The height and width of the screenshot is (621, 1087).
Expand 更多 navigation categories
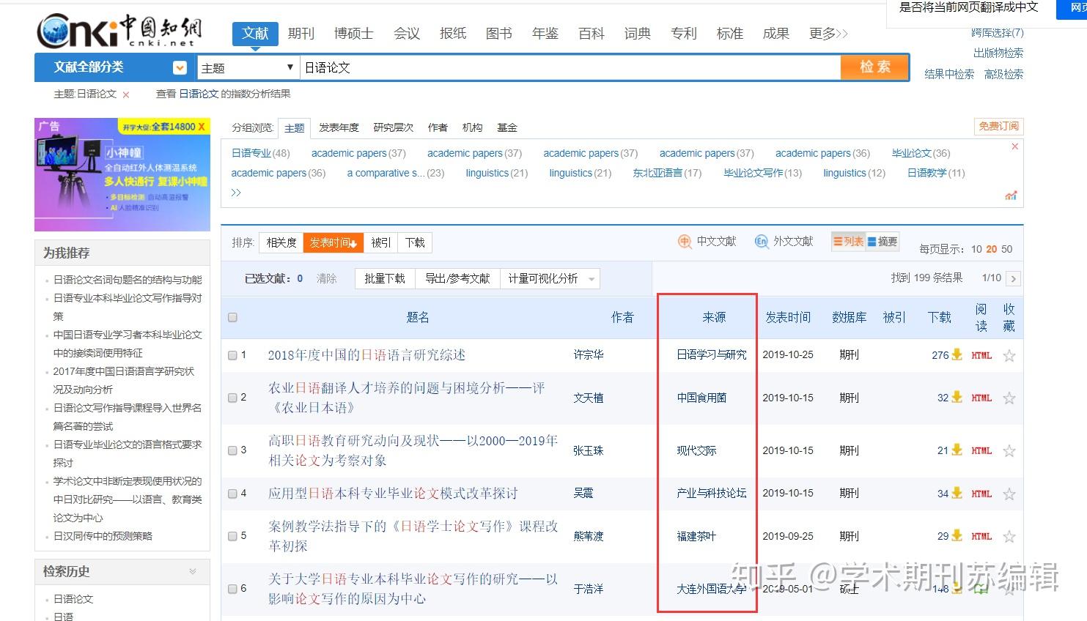coord(828,34)
